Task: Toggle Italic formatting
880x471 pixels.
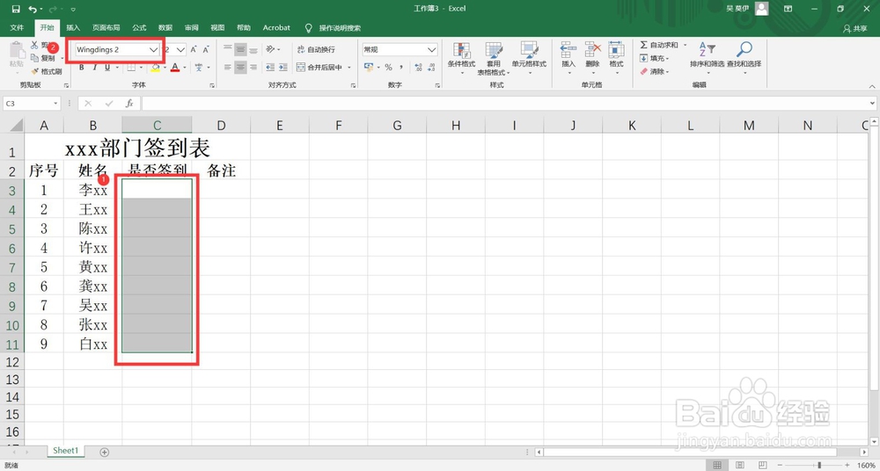Action: click(94, 68)
